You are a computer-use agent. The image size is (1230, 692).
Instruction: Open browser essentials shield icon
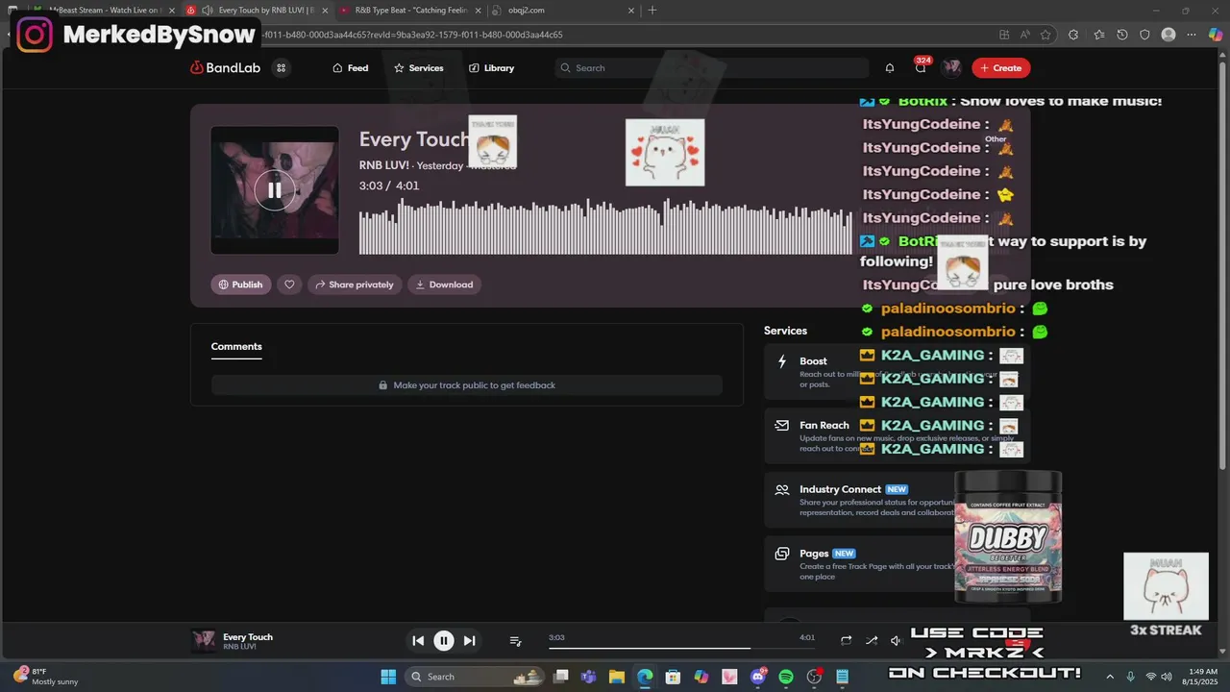click(1144, 35)
